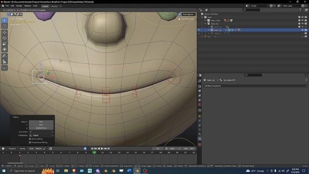Select the Rotate tool in the toolbar
Viewport: 309px width, 174px height.
point(4,38)
